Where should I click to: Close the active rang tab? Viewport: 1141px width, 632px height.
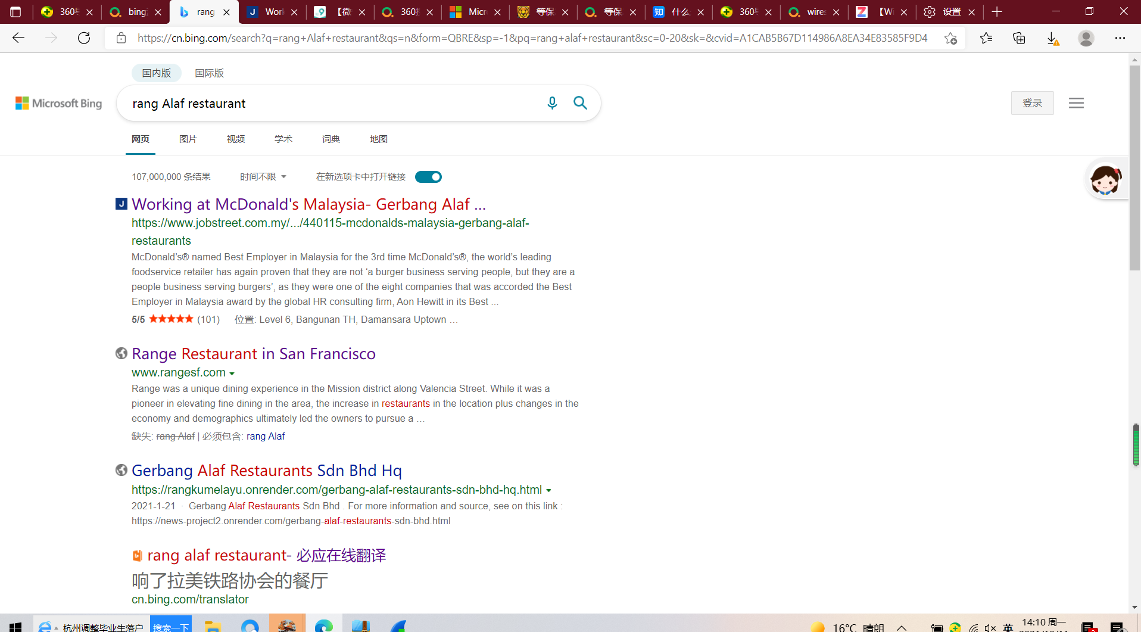click(x=226, y=12)
